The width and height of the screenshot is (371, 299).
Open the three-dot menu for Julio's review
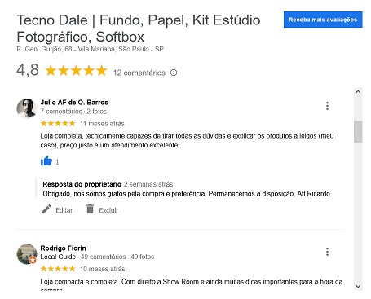coord(327,106)
